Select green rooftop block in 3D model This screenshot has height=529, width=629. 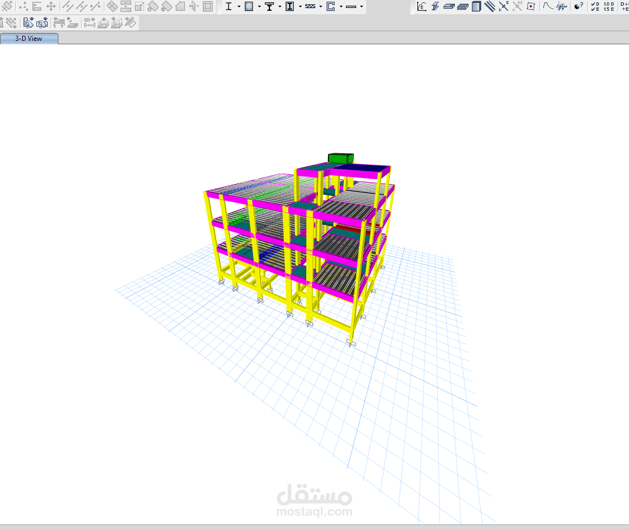pyautogui.click(x=341, y=158)
